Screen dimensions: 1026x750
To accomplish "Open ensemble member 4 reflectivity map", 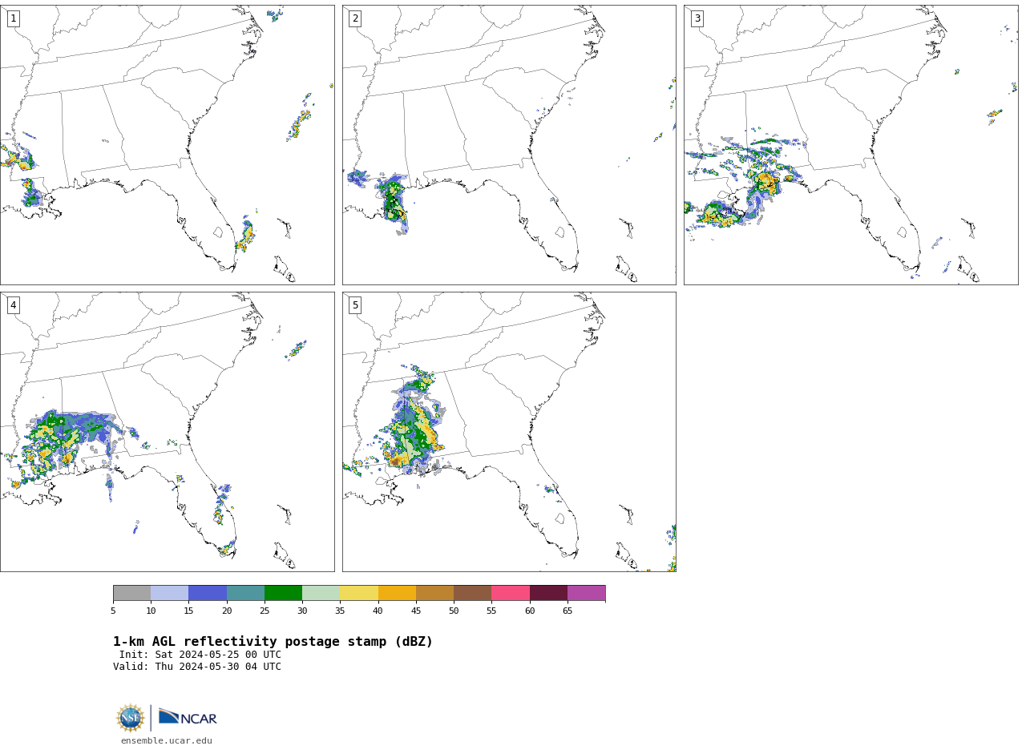I will point(168,432).
